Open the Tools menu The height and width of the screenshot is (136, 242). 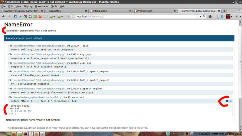(x=54, y=6)
